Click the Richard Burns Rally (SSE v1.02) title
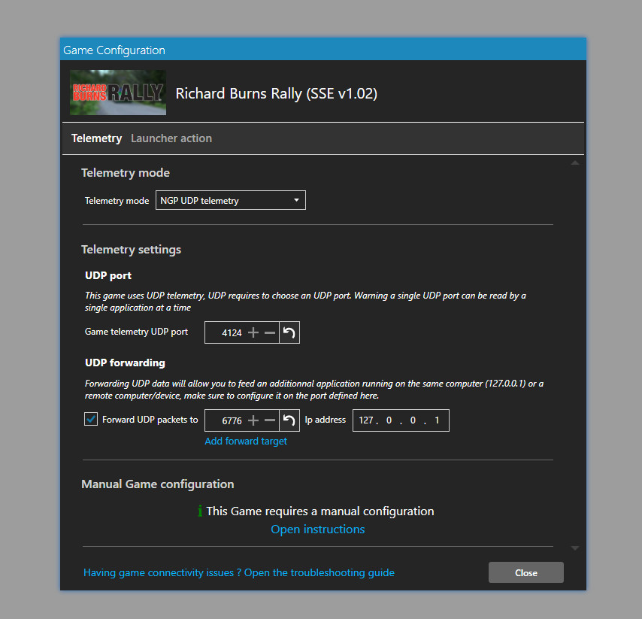The height and width of the screenshot is (619, 642). (277, 94)
